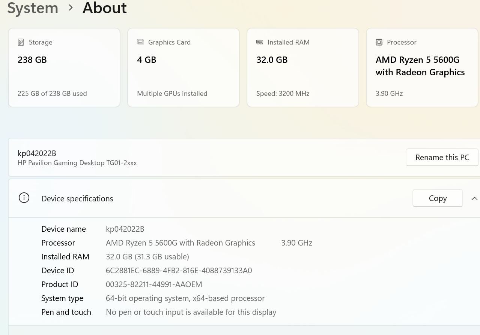
Task: Click the Multiple GPUs installed text
Action: coord(172,94)
